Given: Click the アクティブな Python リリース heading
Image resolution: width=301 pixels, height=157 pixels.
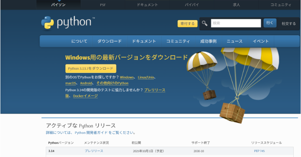Looking at the screenshot, I should tap(81, 126).
